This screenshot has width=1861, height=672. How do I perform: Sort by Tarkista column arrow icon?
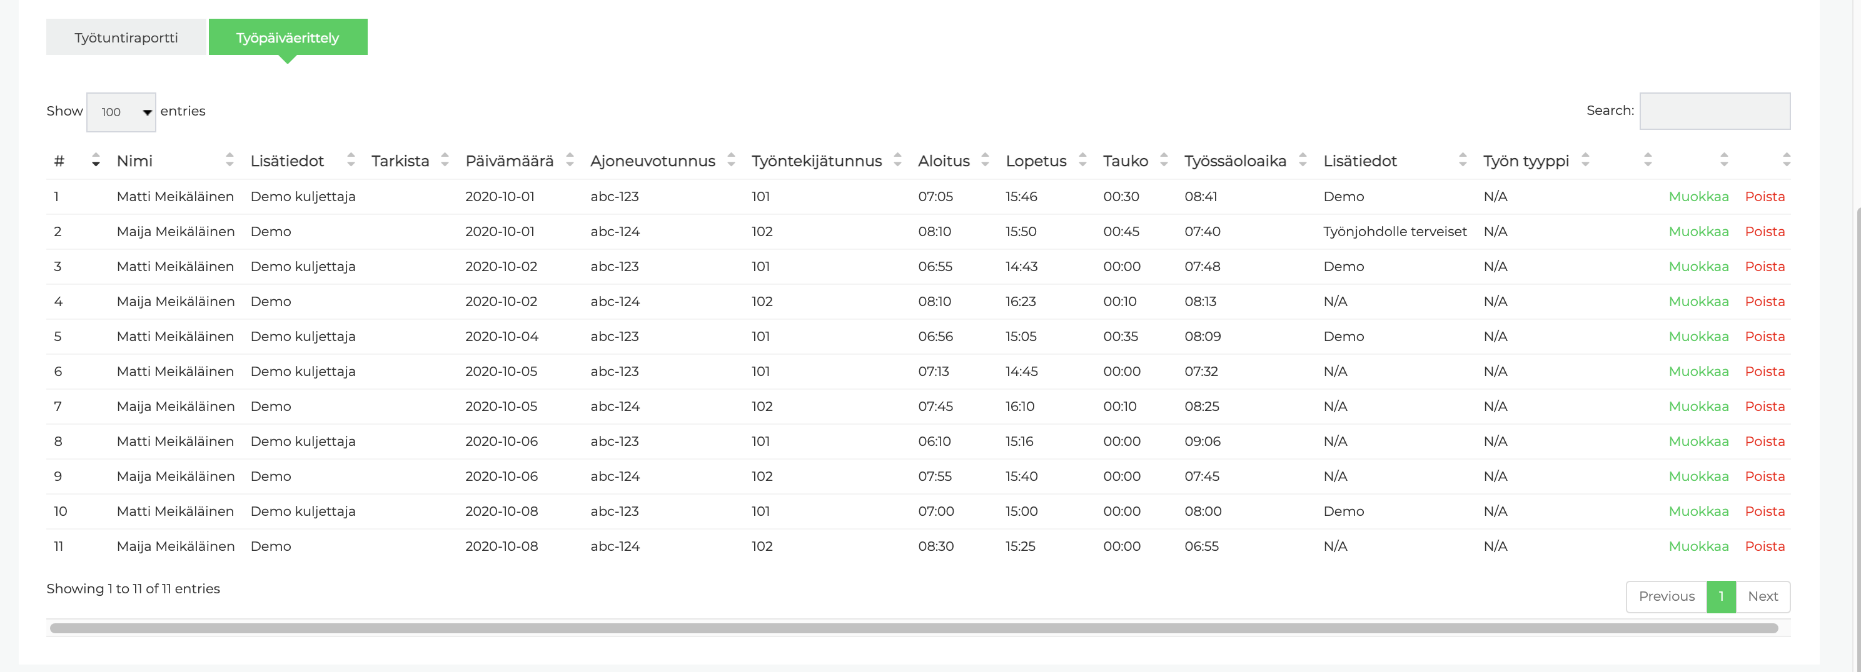[444, 161]
